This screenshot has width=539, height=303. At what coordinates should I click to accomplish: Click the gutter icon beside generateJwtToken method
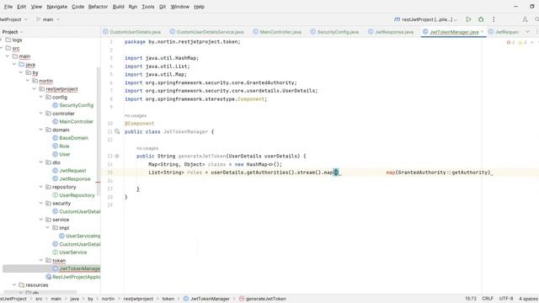117,156
